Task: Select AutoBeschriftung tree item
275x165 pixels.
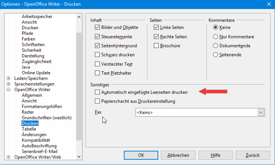Action: pyautogui.click(x=39, y=146)
